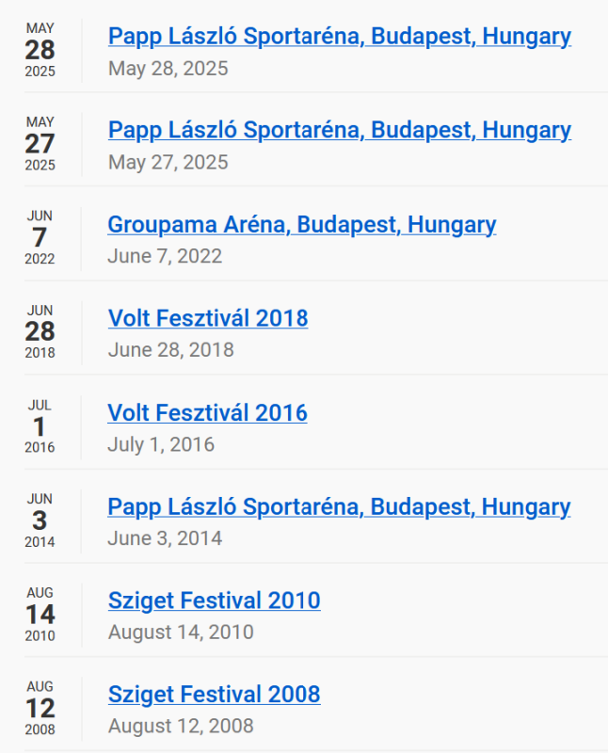Click the JUL 1 2016 date badge
608x753 pixels.
pos(40,426)
